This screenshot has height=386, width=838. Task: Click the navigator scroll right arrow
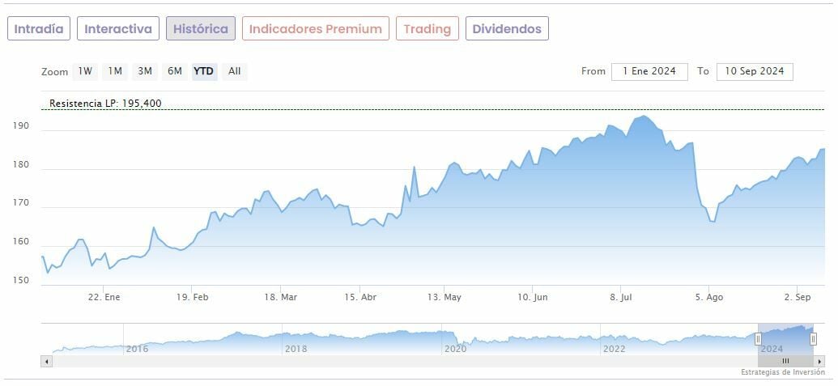(x=819, y=361)
